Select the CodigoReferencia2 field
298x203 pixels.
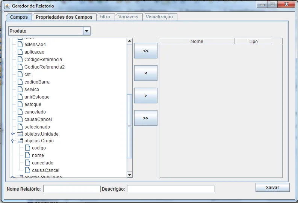pos(44,67)
